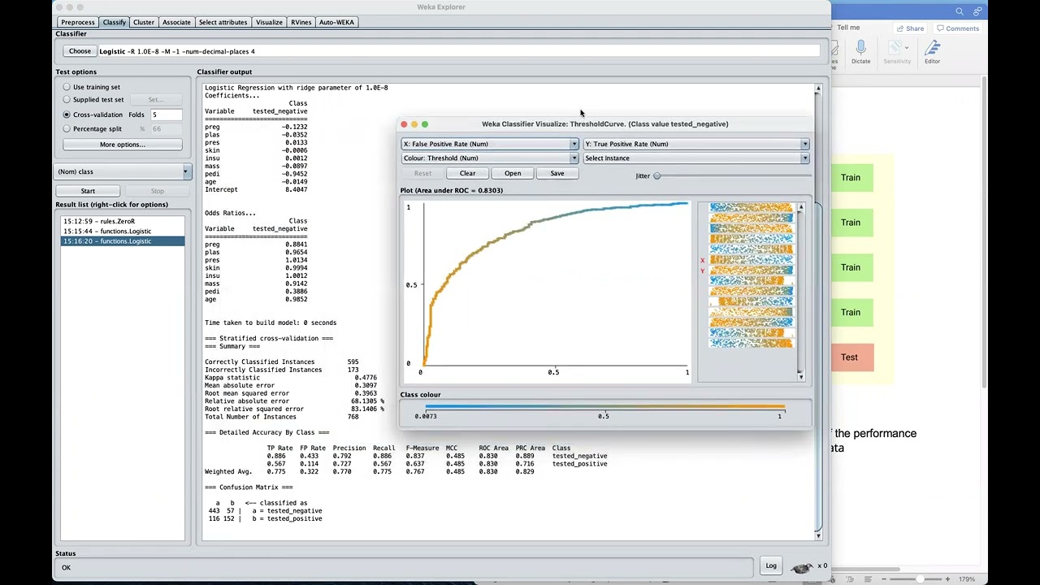Click the red Test box in Word document
The image size is (1040, 585).
849,357
